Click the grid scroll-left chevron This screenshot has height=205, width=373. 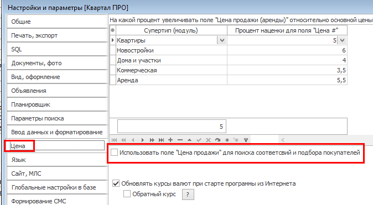[283, 140]
